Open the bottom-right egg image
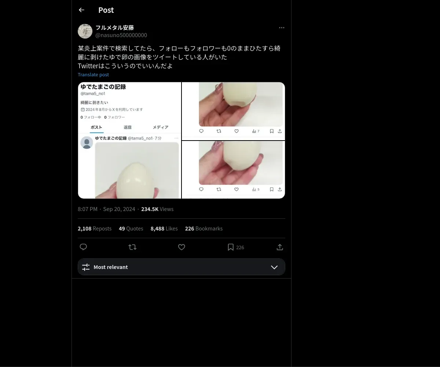440x367 pixels. 234,170
